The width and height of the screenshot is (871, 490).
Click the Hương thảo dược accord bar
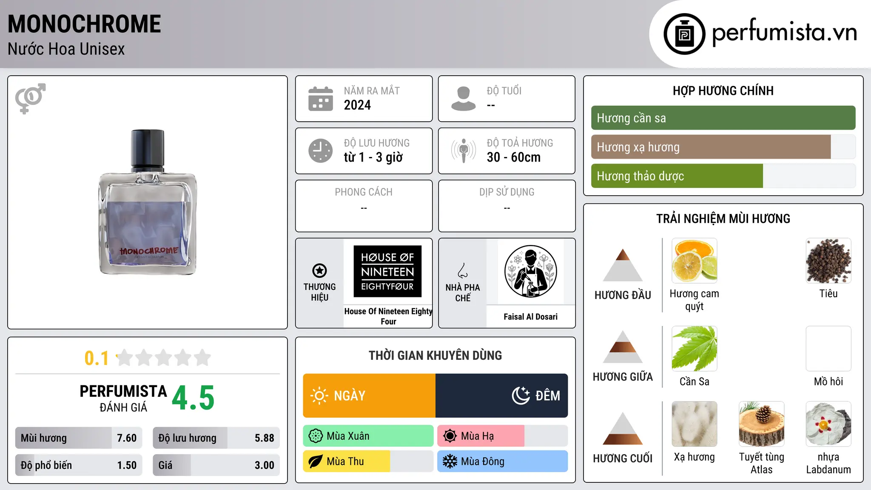[723, 176]
